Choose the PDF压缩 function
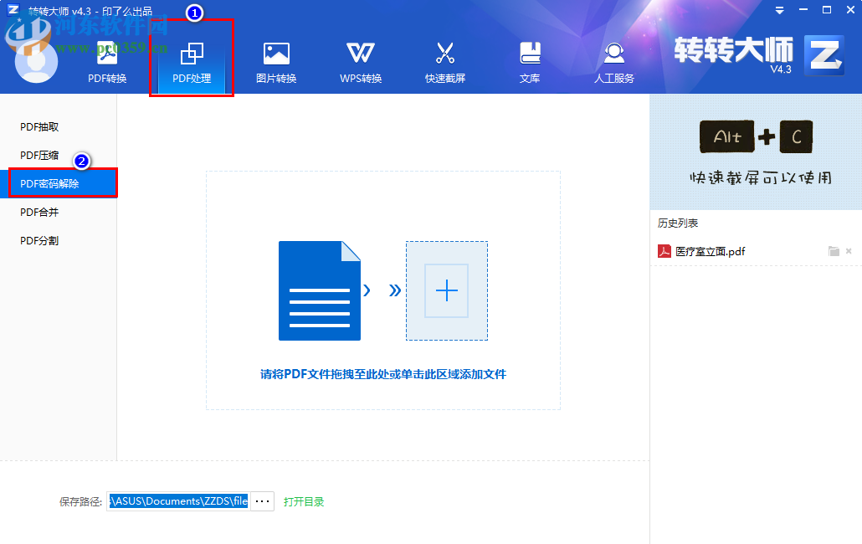Image resolution: width=862 pixels, height=544 pixels. (40, 154)
